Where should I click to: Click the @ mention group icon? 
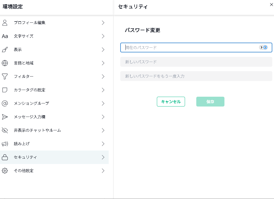point(5,103)
